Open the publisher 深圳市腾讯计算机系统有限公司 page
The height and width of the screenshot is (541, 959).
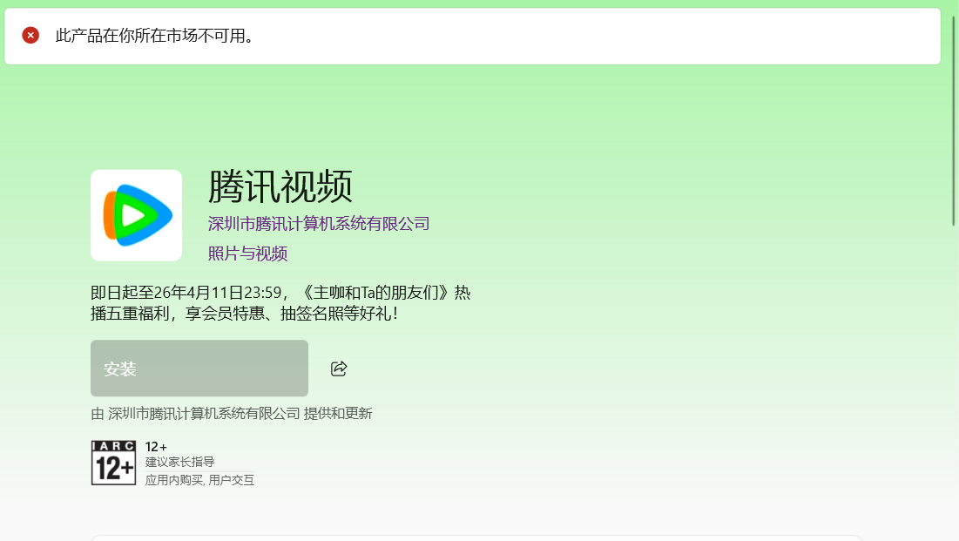[x=318, y=223]
